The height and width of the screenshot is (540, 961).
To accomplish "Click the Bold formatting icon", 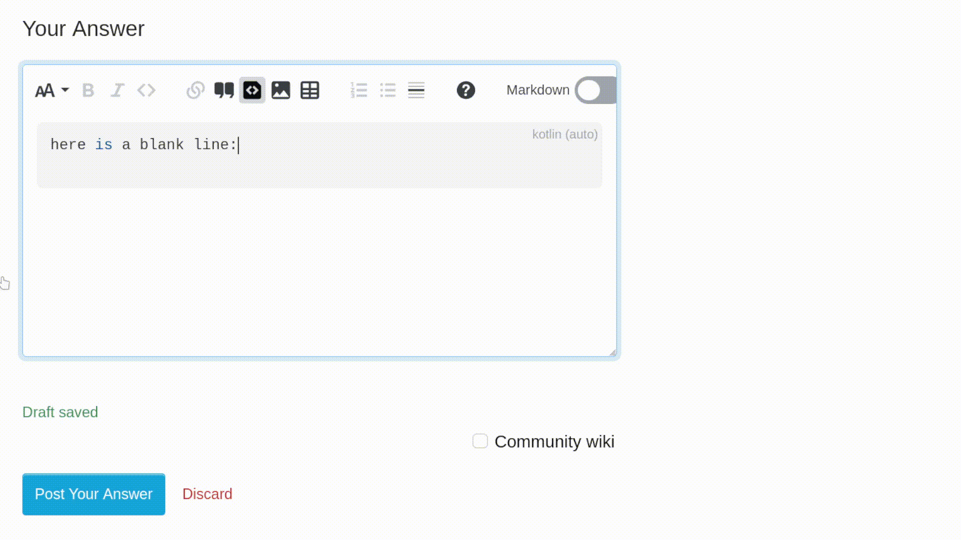I will click(x=88, y=90).
